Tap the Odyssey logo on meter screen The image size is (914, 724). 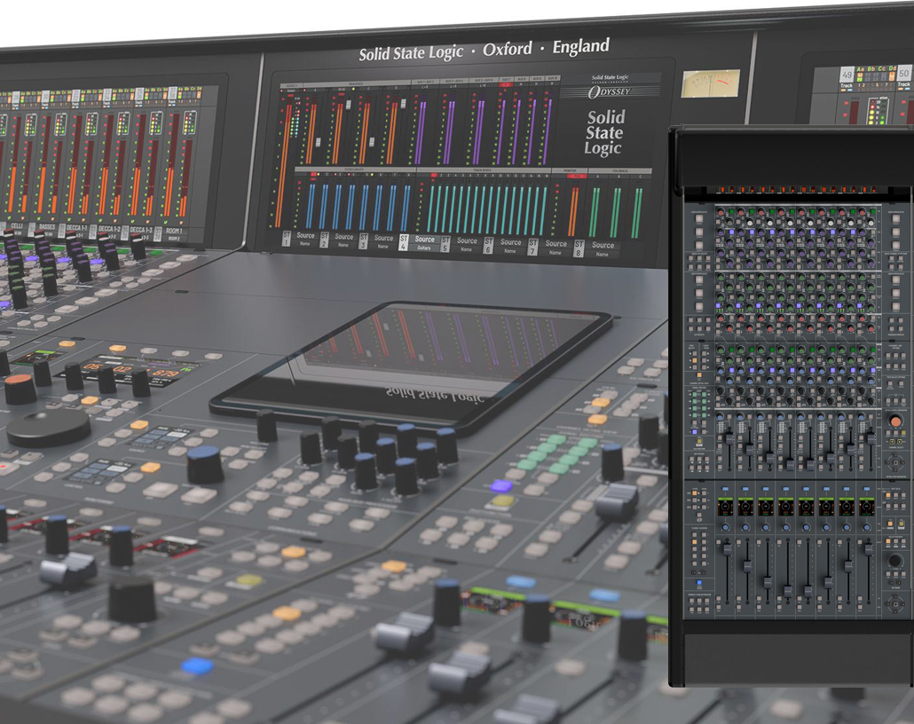click(x=611, y=92)
